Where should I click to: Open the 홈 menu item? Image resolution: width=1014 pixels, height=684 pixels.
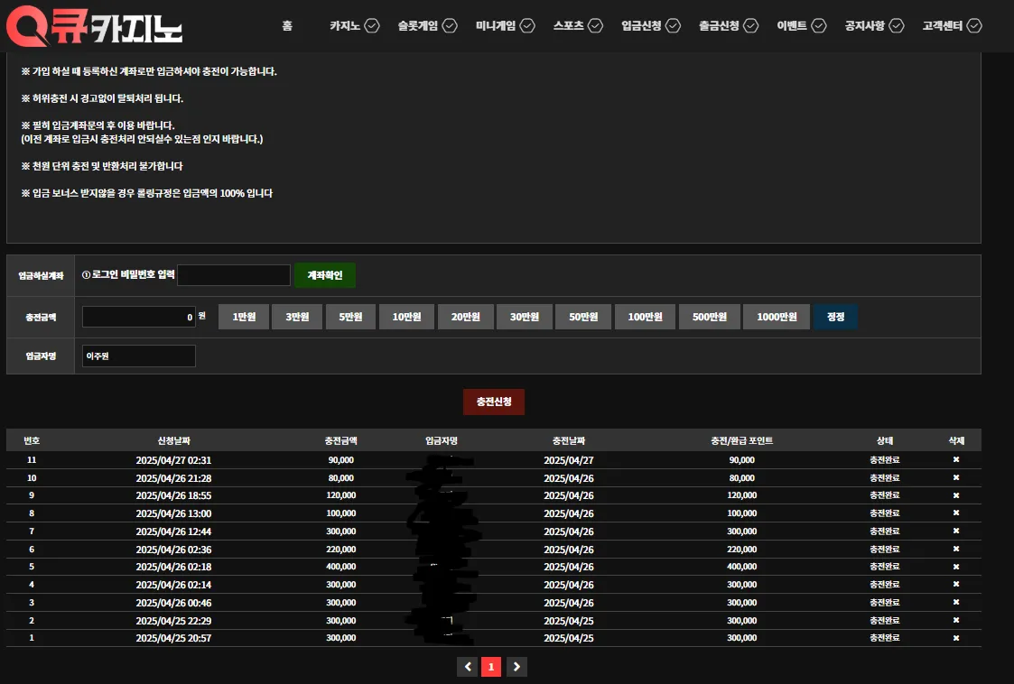(x=287, y=26)
